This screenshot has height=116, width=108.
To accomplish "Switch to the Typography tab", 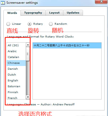I will (x=33, y=13).
